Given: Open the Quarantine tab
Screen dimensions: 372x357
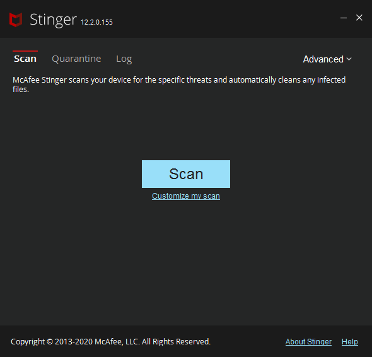Looking at the screenshot, I should pyautogui.click(x=76, y=59).
